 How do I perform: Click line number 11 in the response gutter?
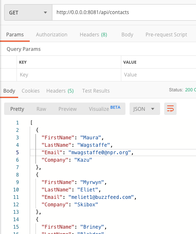(x=16, y=197)
